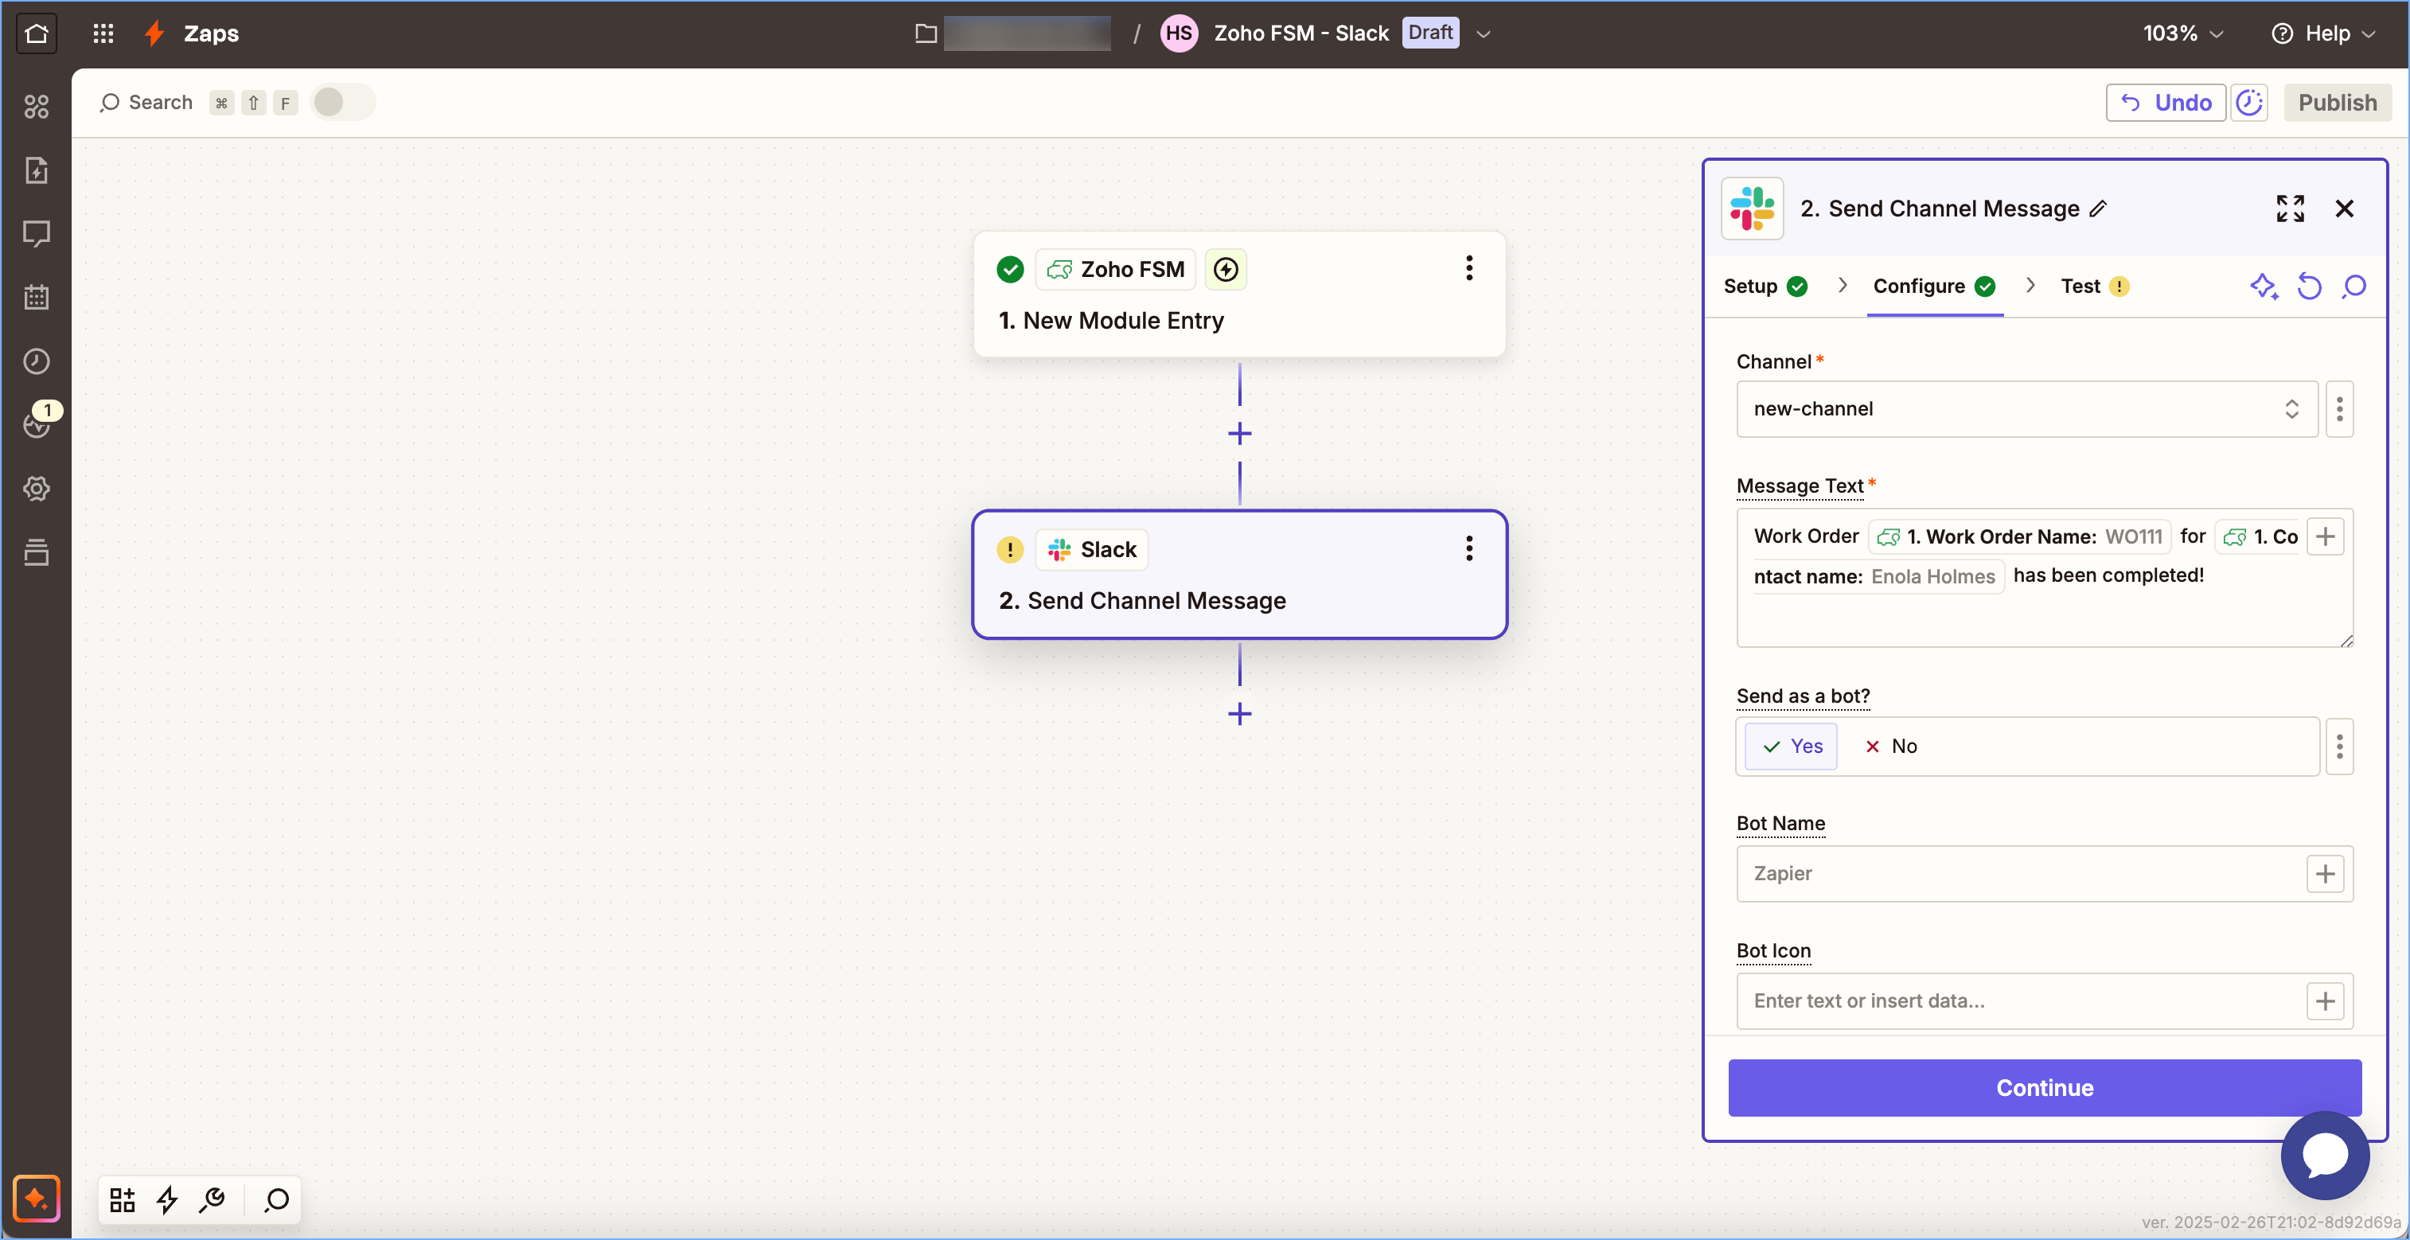Open the apps grid launcher icon
Image resolution: width=2410 pixels, height=1240 pixels.
(x=103, y=33)
